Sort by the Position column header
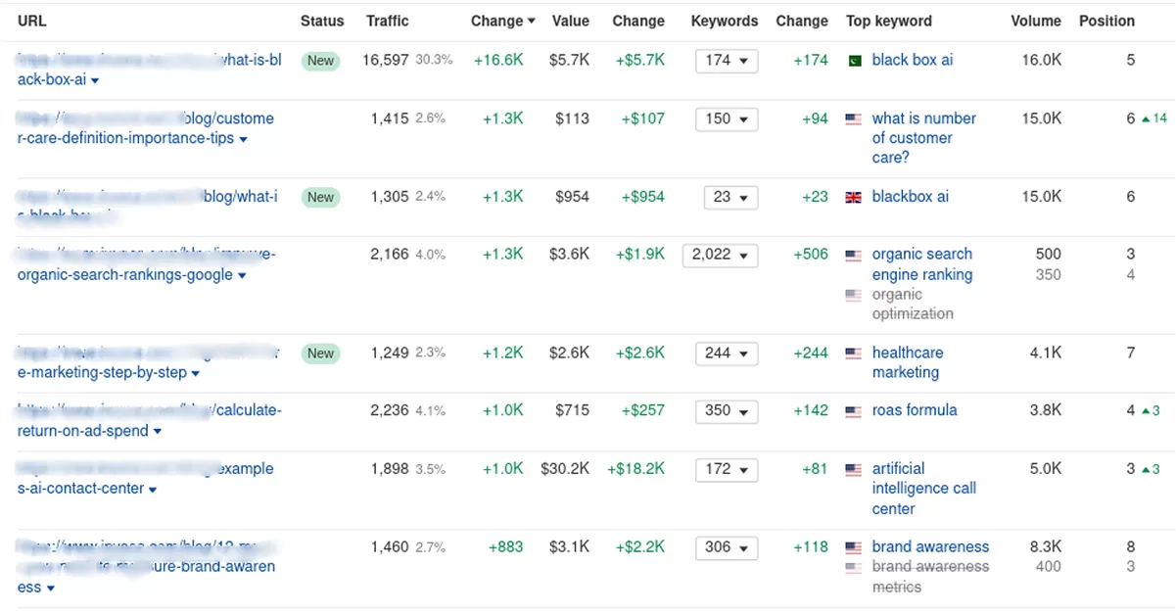Viewport: 1176px width, 613px height. 1106,21
